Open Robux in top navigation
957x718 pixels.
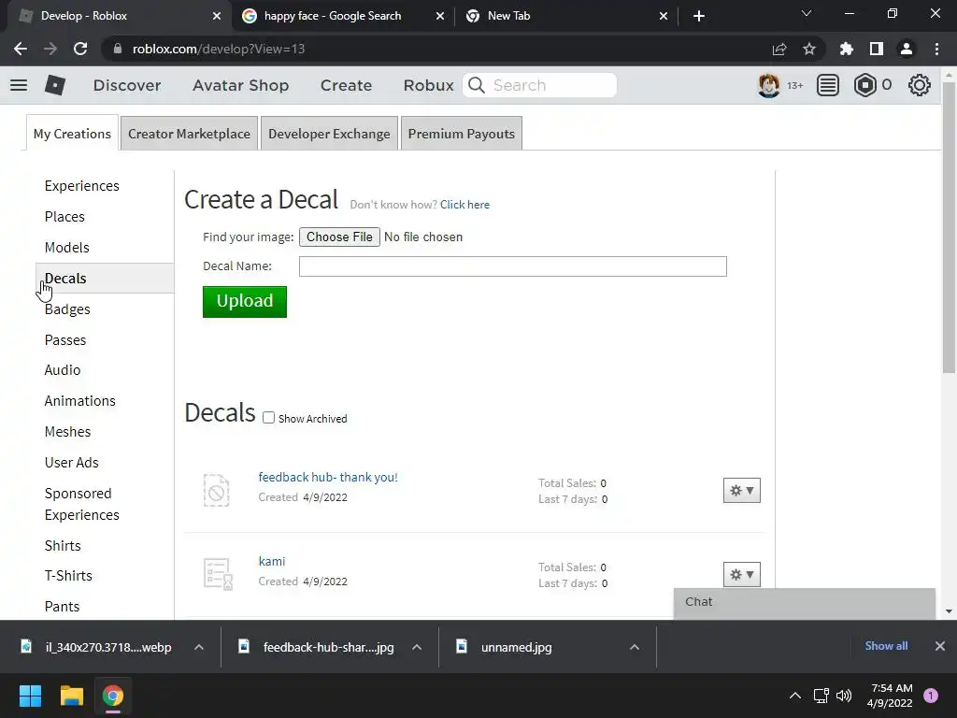point(428,85)
